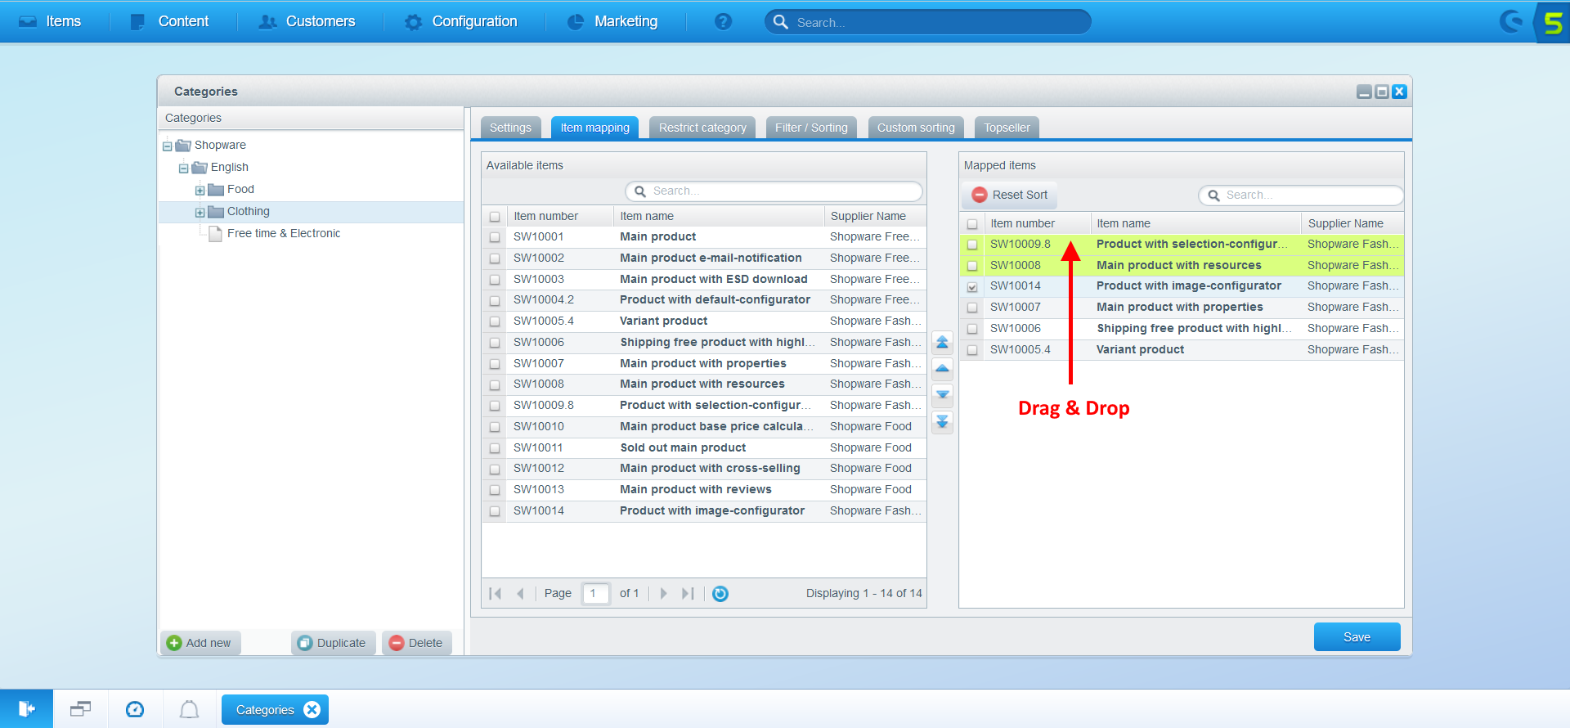Toggle select-all checkbox in Available items header

(495, 217)
